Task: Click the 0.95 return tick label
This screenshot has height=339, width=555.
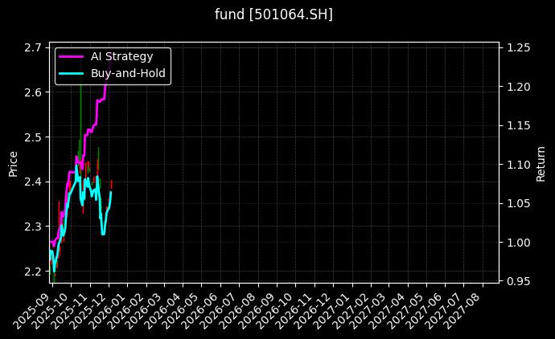Action: [x=519, y=281]
